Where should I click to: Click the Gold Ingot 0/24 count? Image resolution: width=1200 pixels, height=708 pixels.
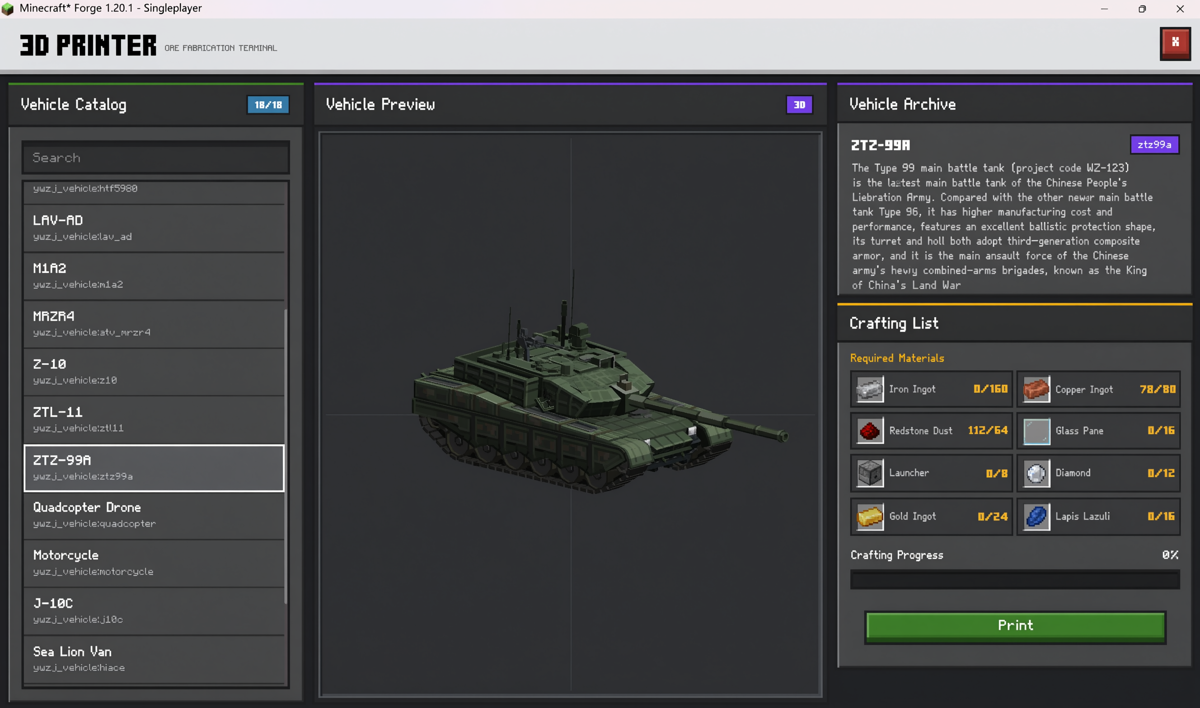pyautogui.click(x=992, y=517)
